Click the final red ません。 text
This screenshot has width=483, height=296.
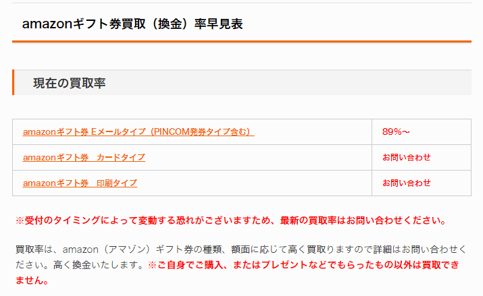[x=32, y=280]
